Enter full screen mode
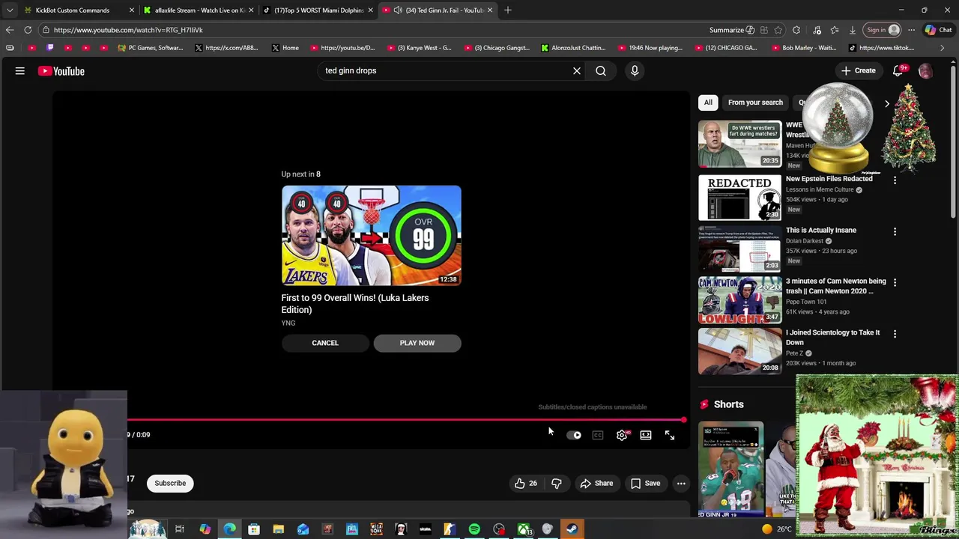Screen dimensions: 959x539 670,435
